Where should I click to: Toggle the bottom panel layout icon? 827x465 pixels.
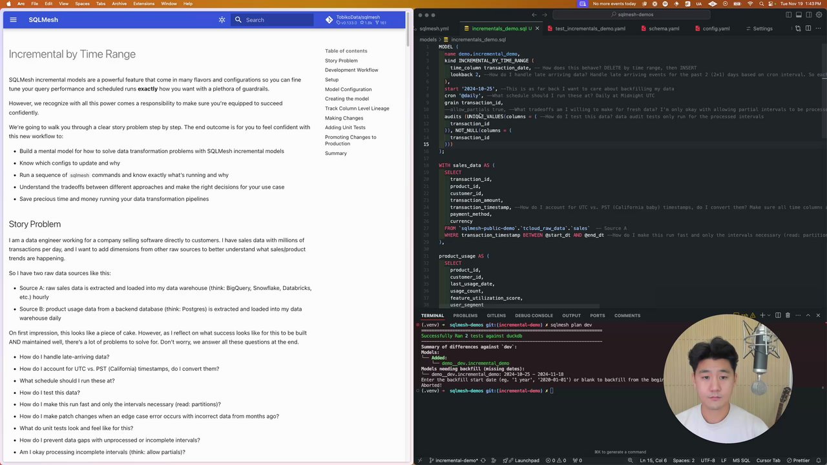coord(798,14)
